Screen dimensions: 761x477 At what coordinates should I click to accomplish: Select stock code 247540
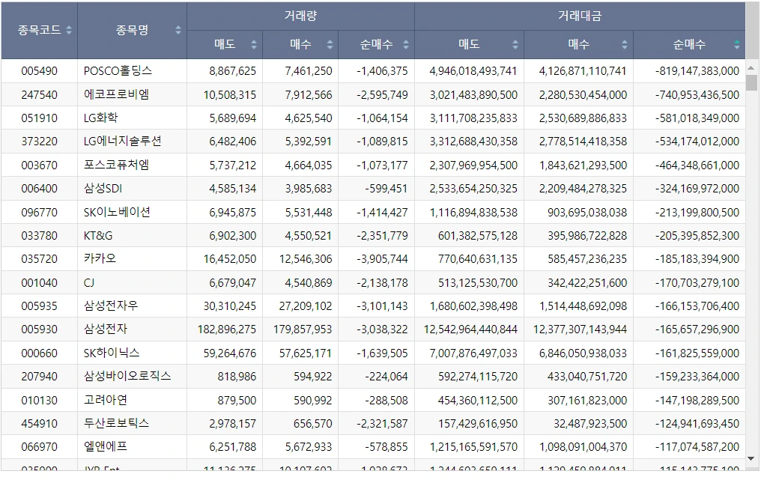tap(39, 94)
